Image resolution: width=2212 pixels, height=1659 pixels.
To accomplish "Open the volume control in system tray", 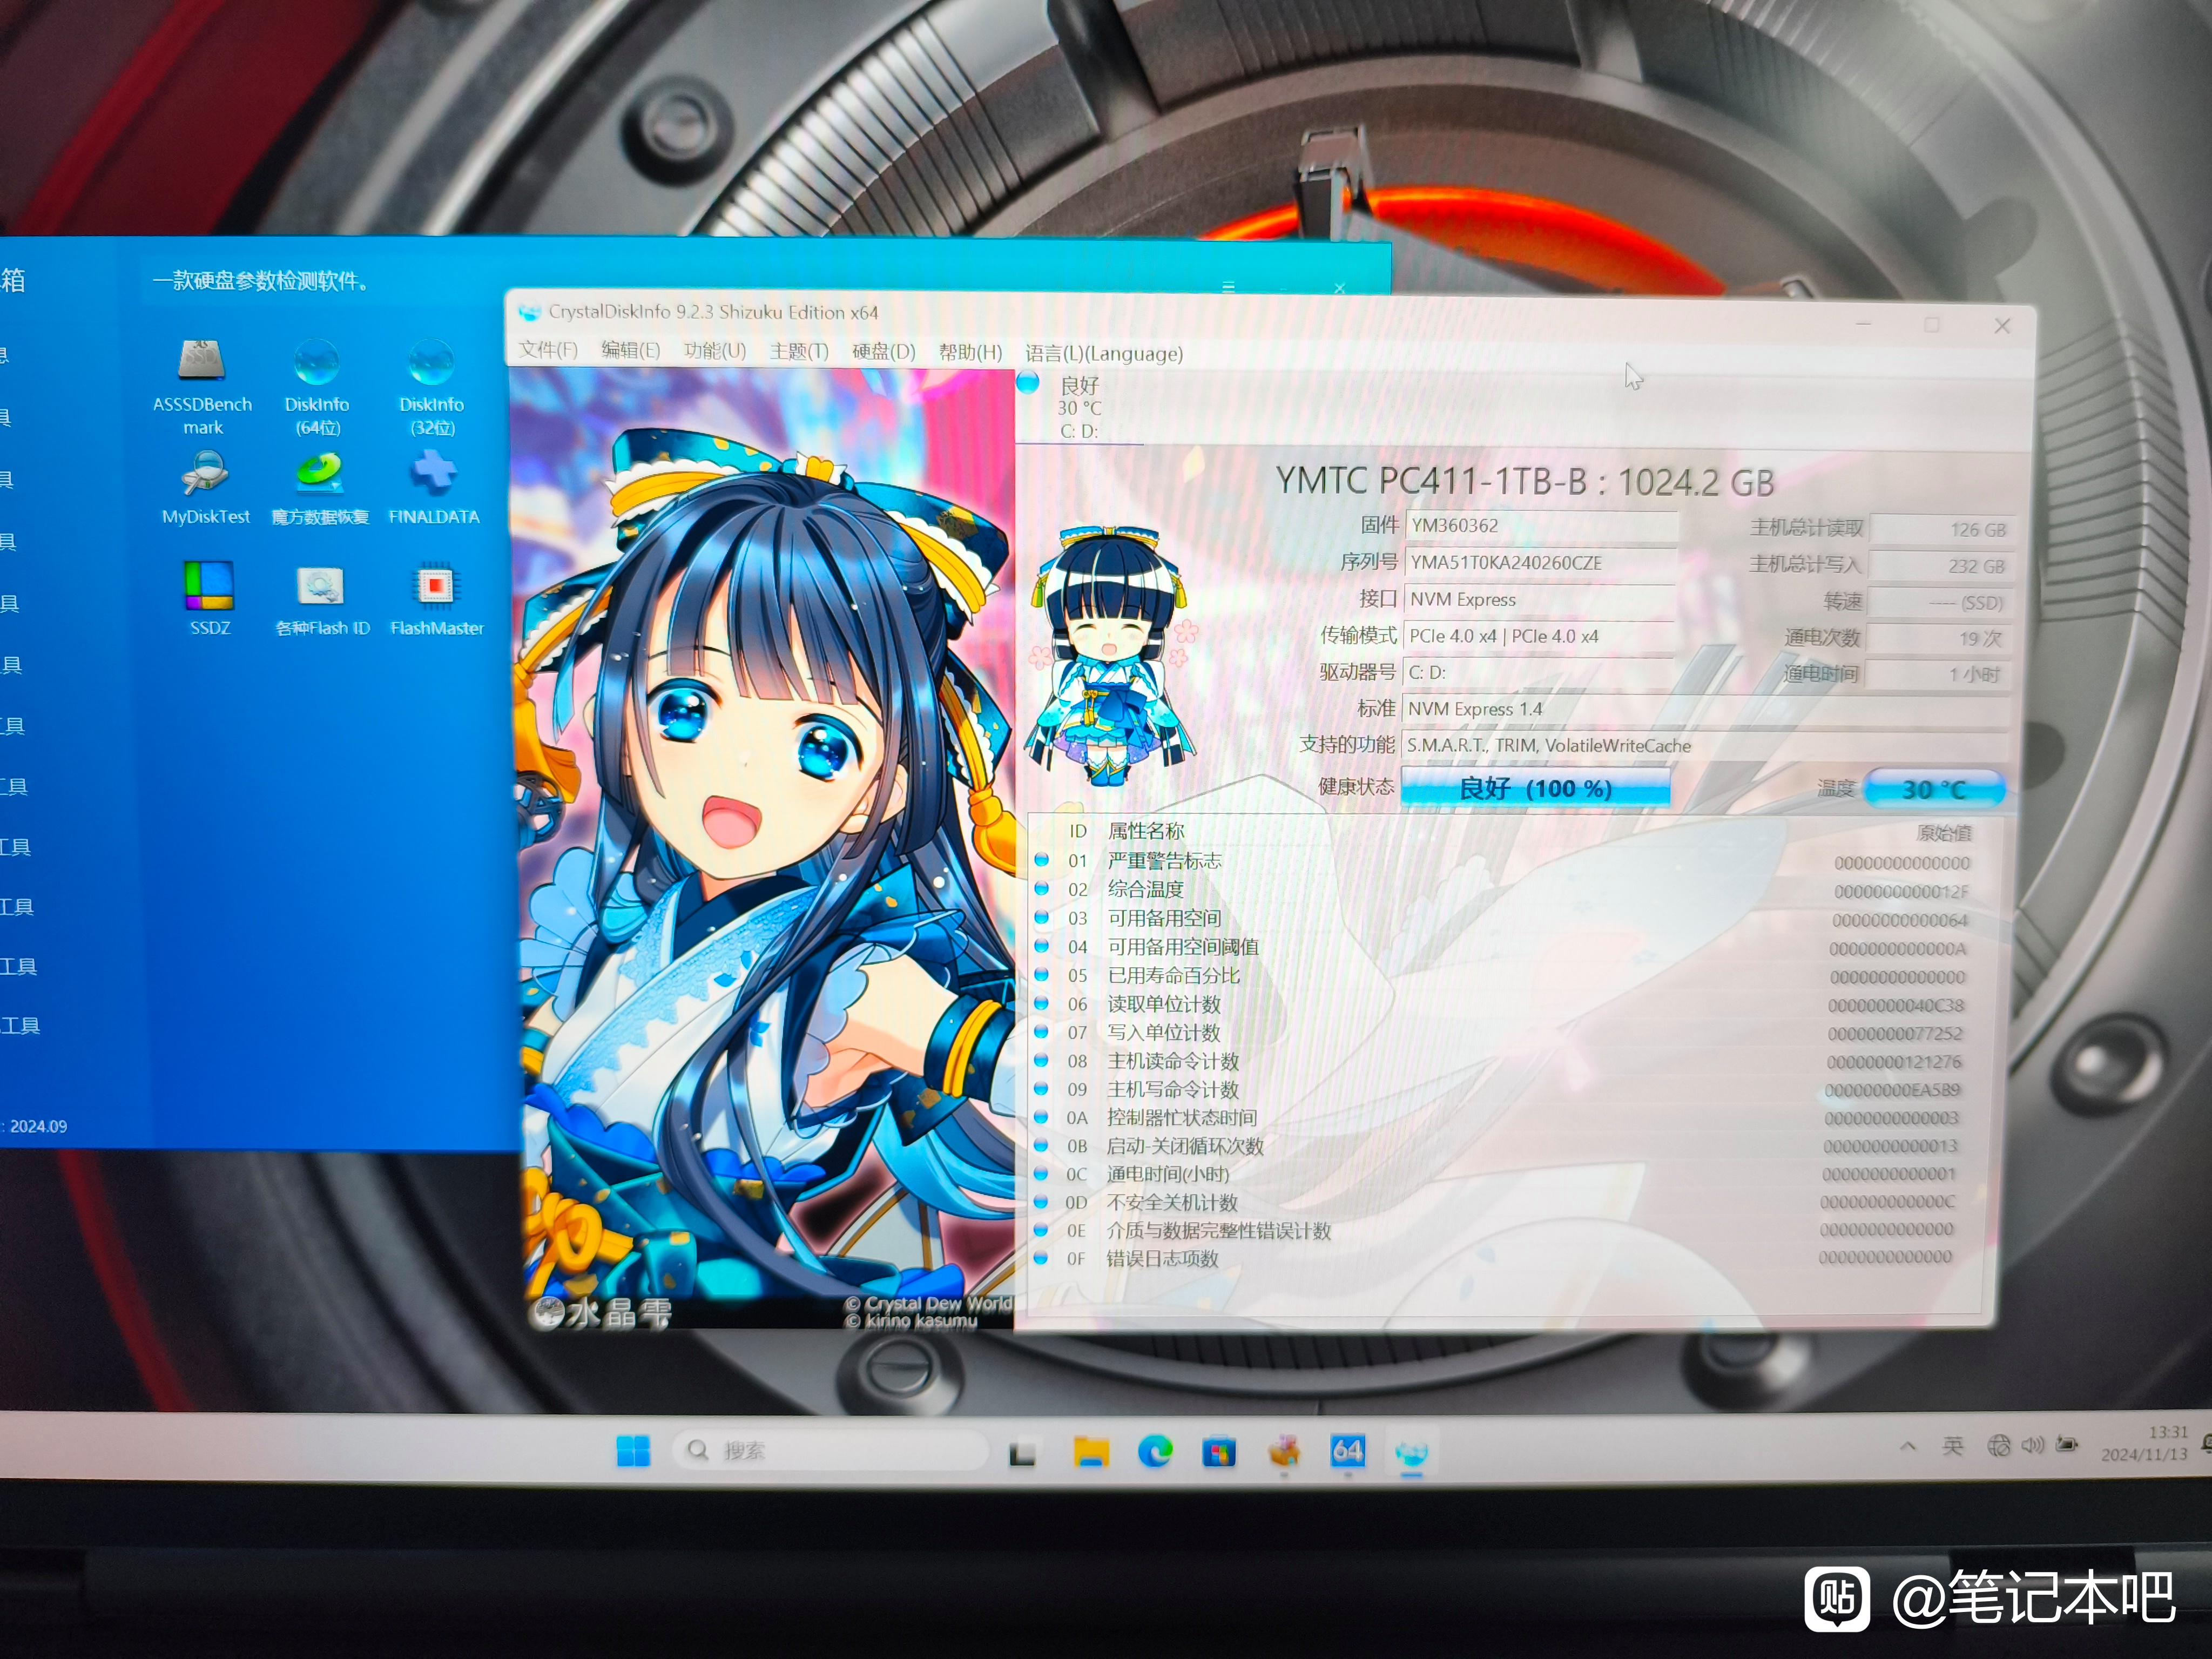I will (2032, 1445).
